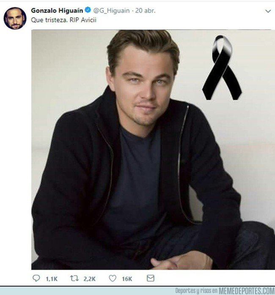Screen dimensions: 275x295
Task: Retweet using the retweet arrows icon
Action: tap(74, 278)
